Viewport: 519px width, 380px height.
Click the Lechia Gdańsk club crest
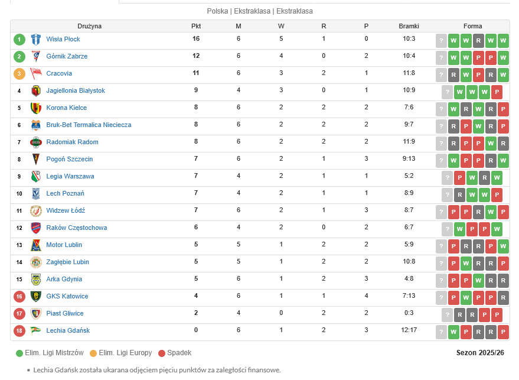point(36,331)
